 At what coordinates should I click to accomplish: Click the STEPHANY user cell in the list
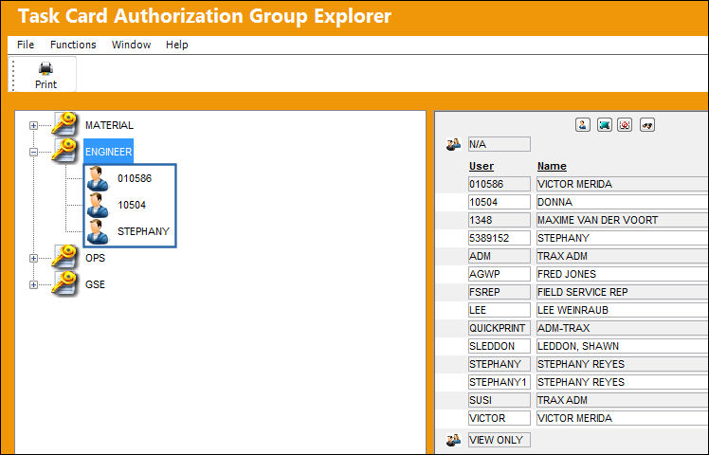500,364
